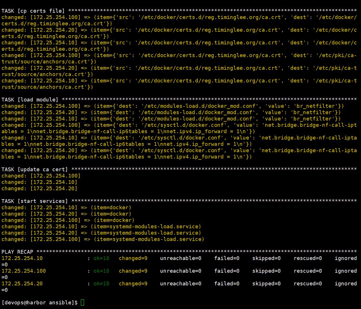The height and width of the screenshot is (309, 361).
Task: Click "rescued=0" in the 172.25.254.20 recap row
Action: (308, 284)
